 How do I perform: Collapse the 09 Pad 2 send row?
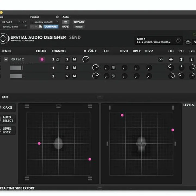[6, 59]
